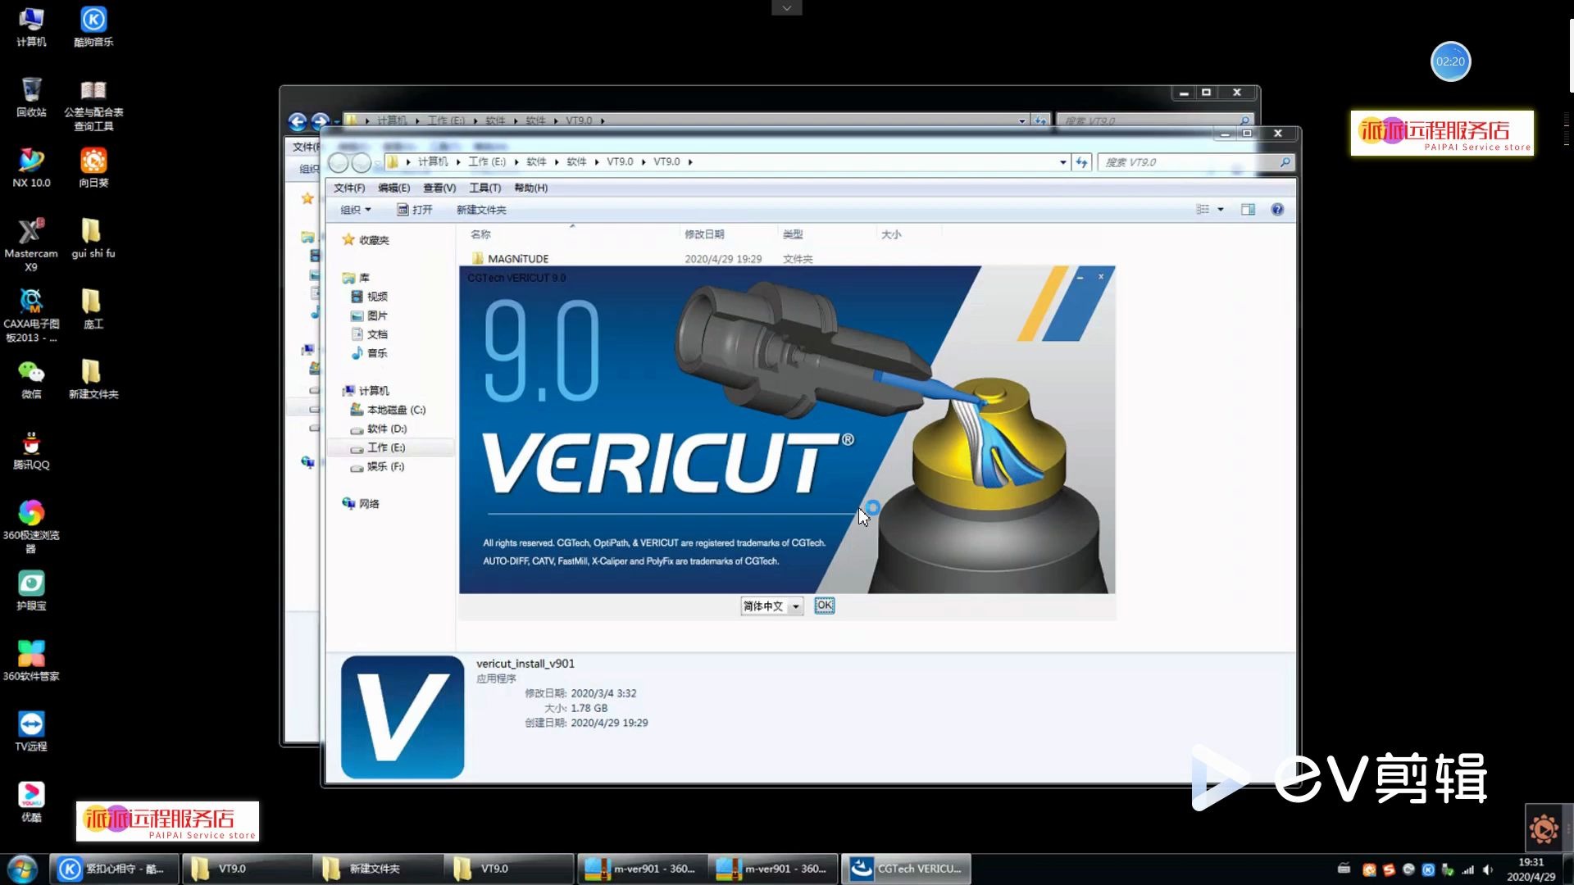
Task: Sort by 类型 column header
Action: (x=793, y=234)
